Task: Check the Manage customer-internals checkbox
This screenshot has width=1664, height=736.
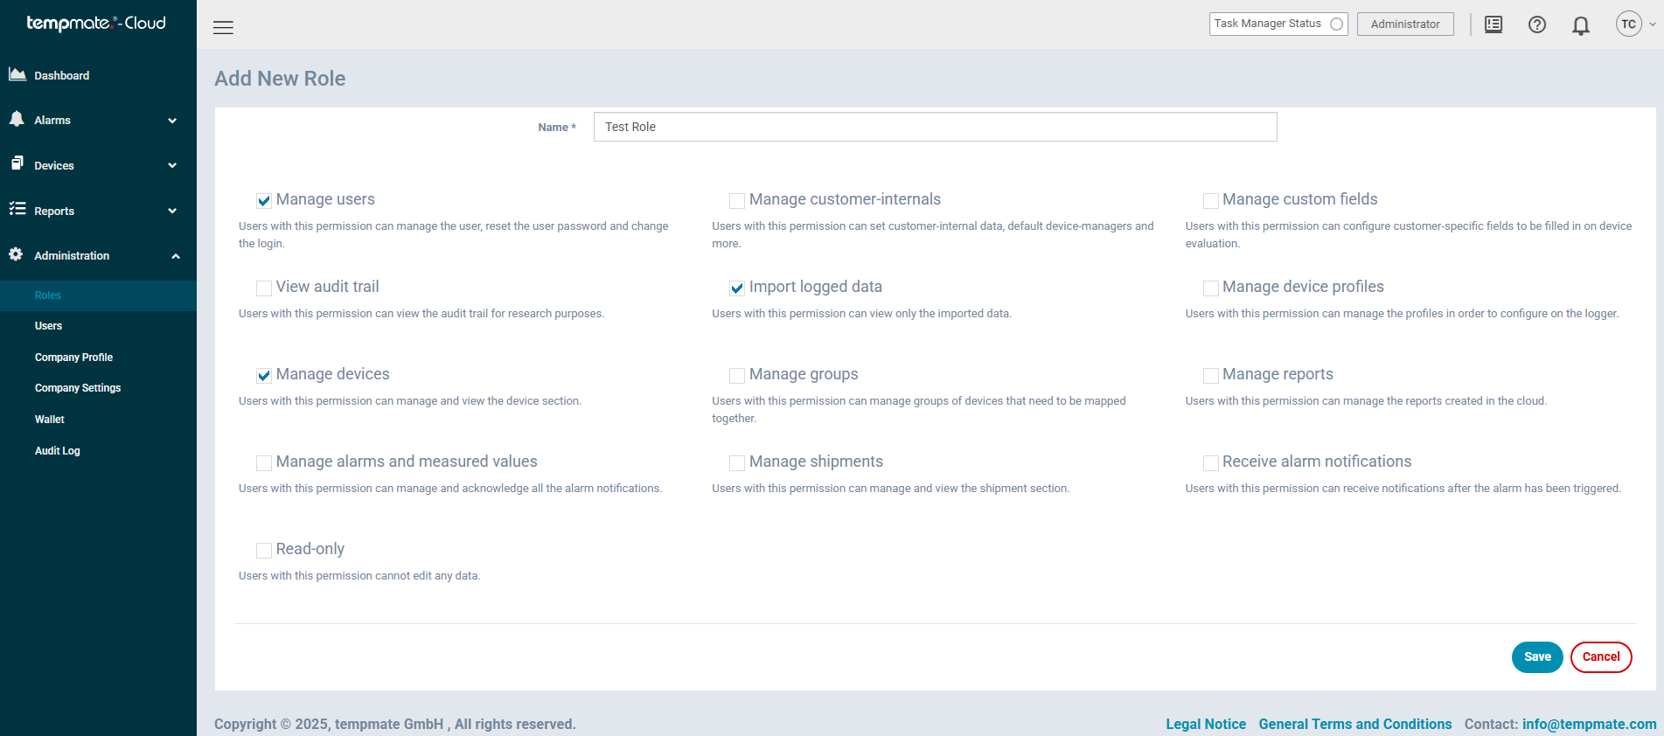Action: 737,200
